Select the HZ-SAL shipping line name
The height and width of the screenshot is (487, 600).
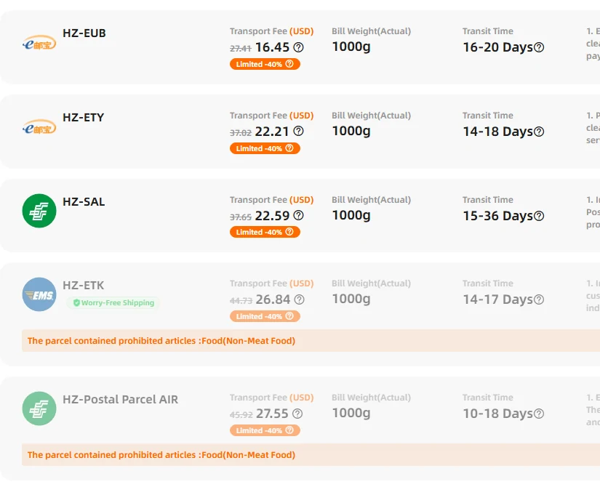(x=84, y=201)
